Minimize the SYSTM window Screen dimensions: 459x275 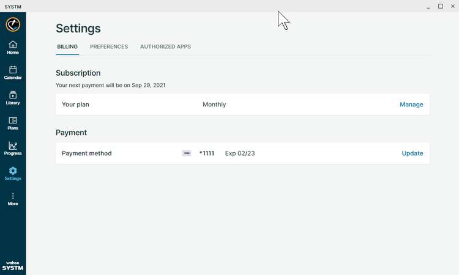(428, 7)
